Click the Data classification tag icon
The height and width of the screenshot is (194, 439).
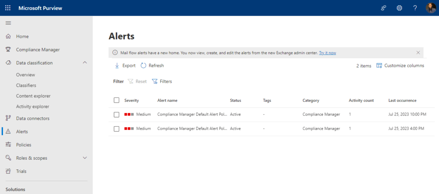pyautogui.click(x=8, y=63)
